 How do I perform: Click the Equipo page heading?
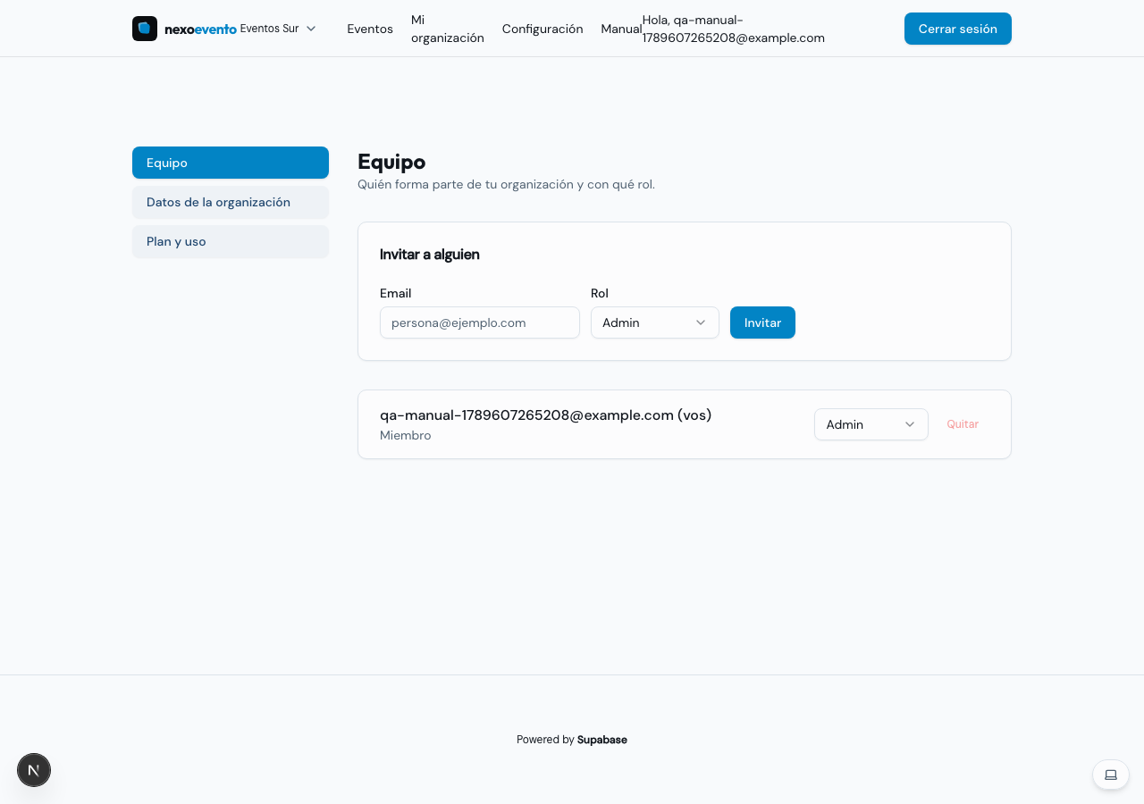[x=391, y=162]
